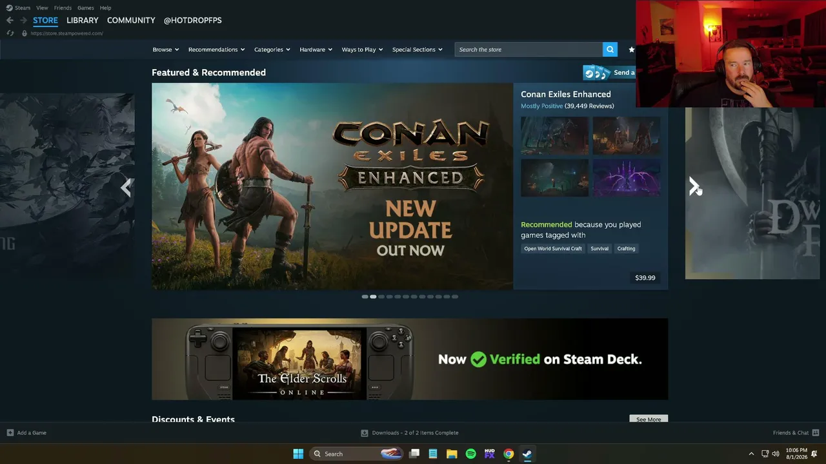Switch to Google Chrome on the taskbar
826x464 pixels.
(x=509, y=454)
